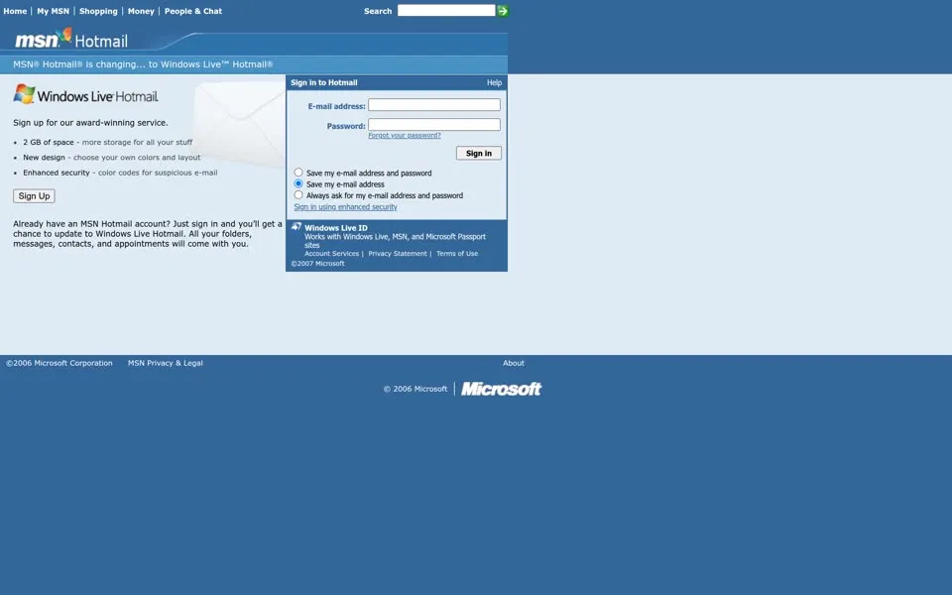The height and width of the screenshot is (595, 952).
Task: Open Account Services link
Action: [x=331, y=254]
